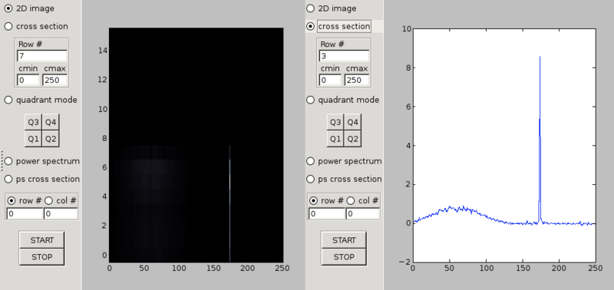The width and height of the screenshot is (614, 290).
Task: Focus col number value field in left panel
Action: click(x=61, y=214)
